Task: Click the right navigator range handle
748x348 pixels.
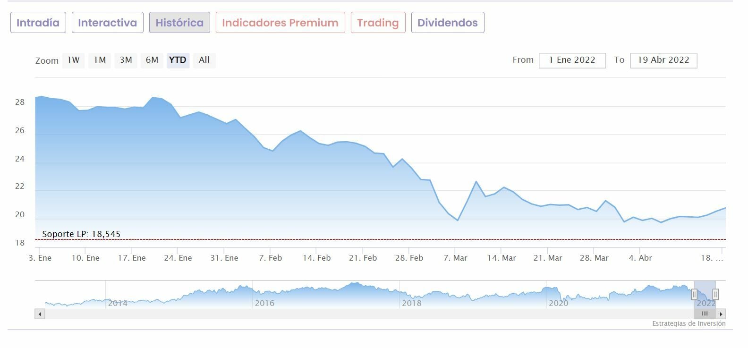Action: coord(715,295)
